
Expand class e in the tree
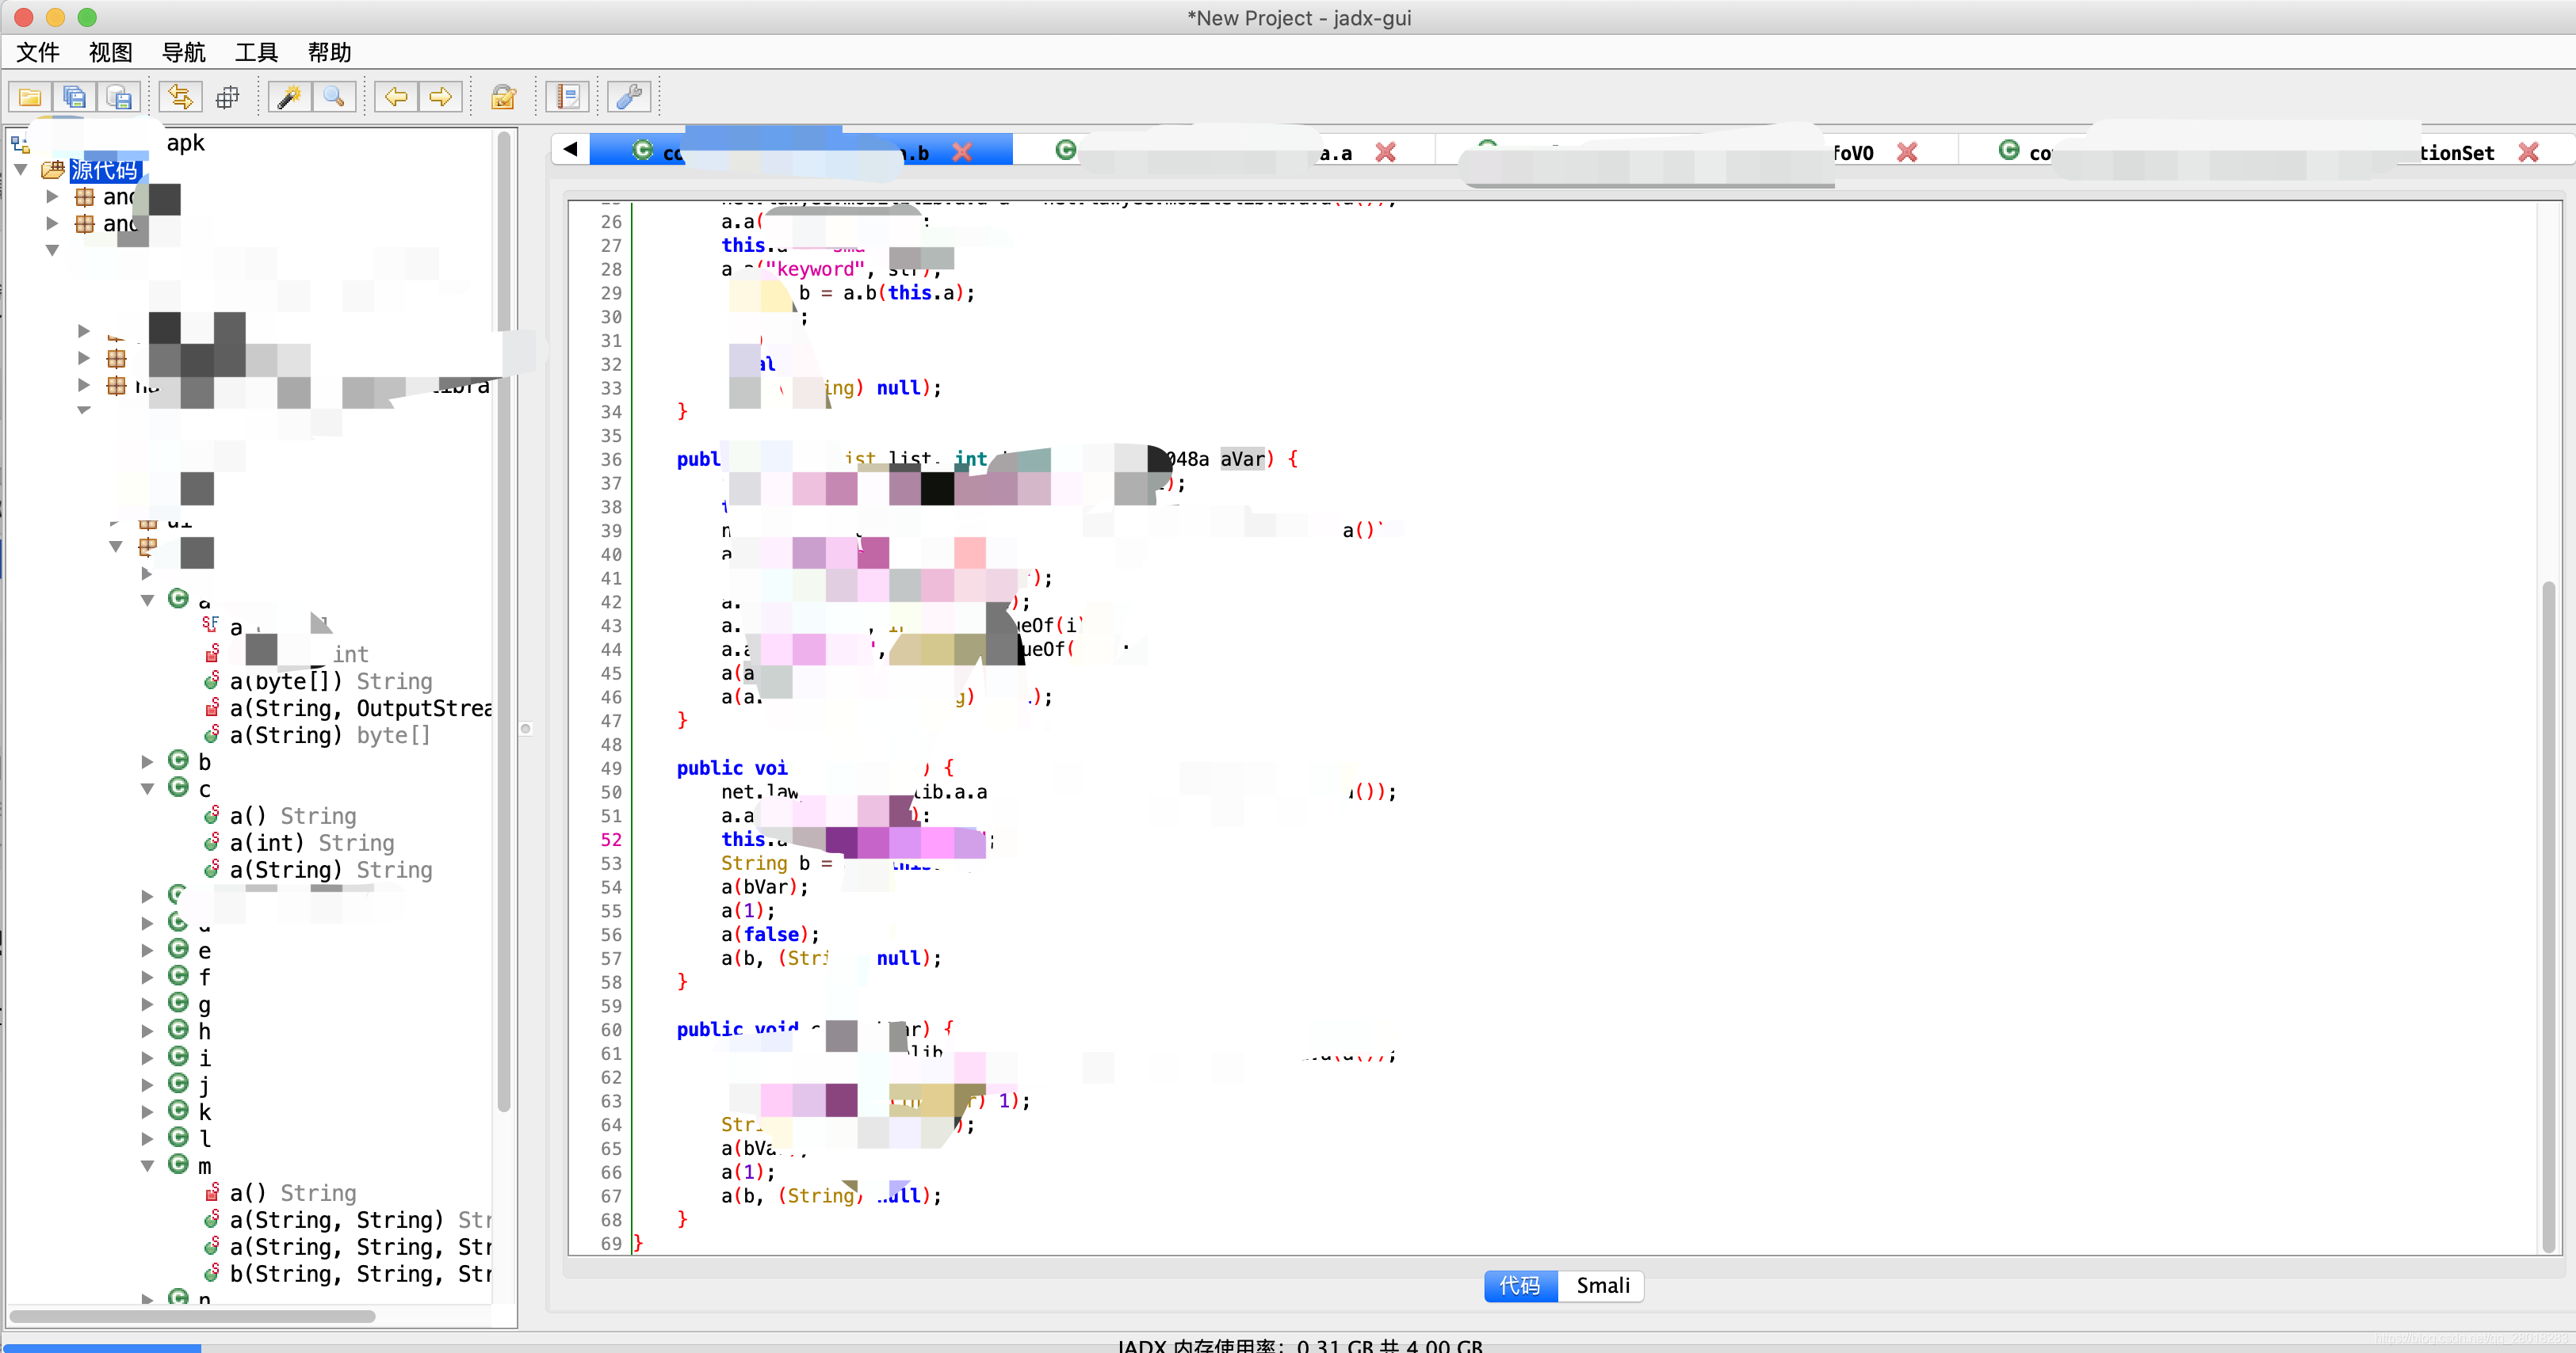point(147,951)
